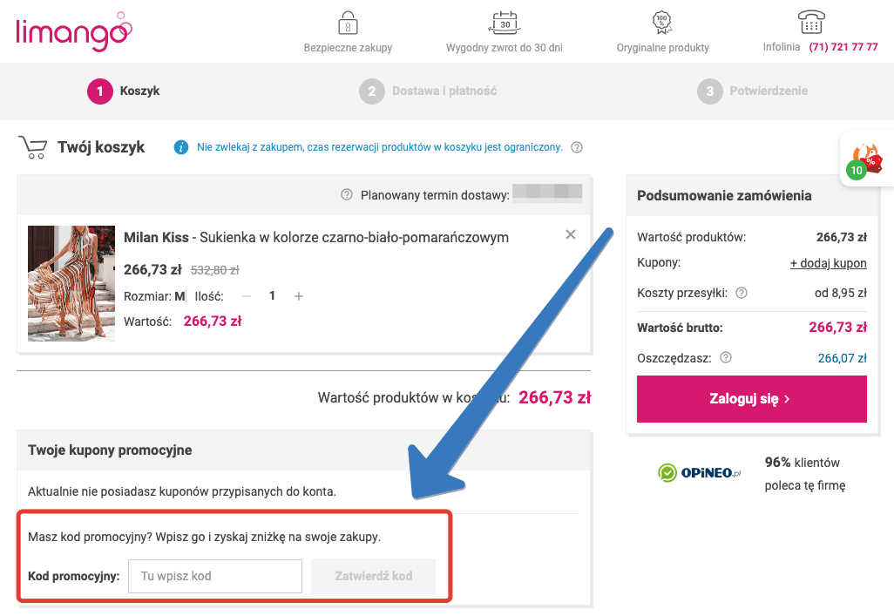Click the blue info icon about reservation time

181,147
